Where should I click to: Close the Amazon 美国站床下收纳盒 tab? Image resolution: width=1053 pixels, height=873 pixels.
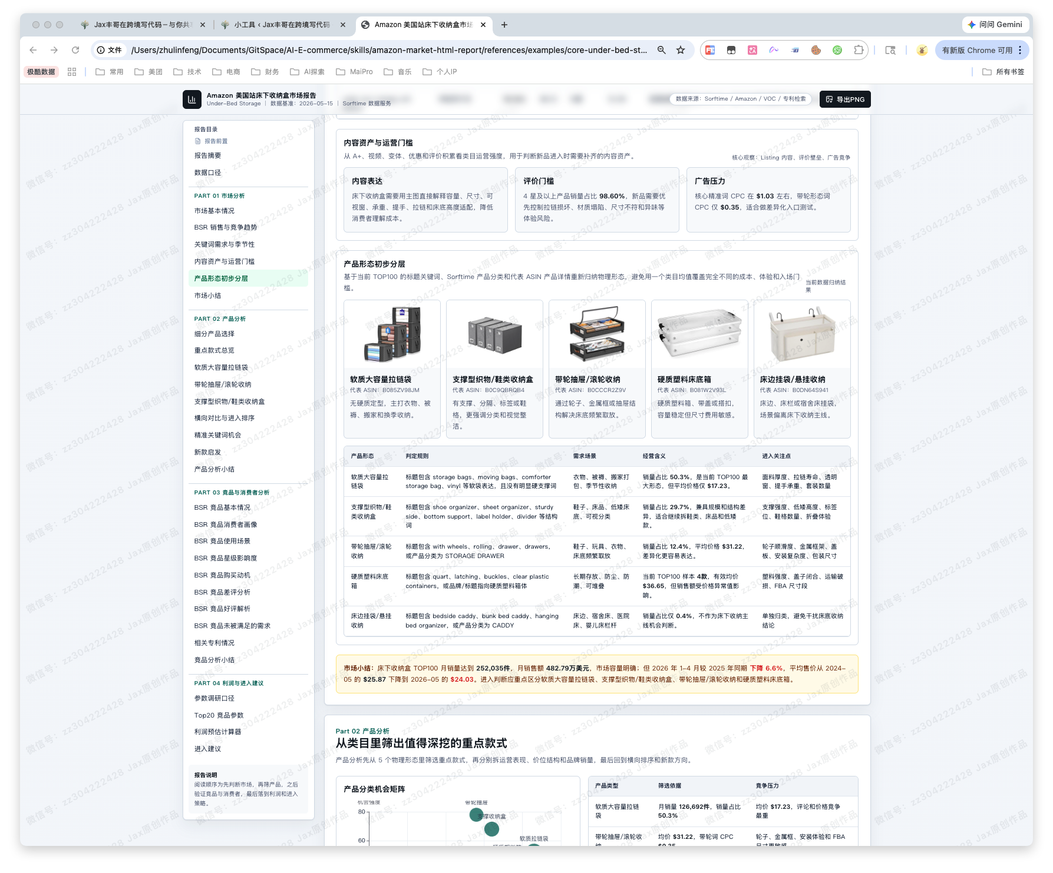point(483,25)
